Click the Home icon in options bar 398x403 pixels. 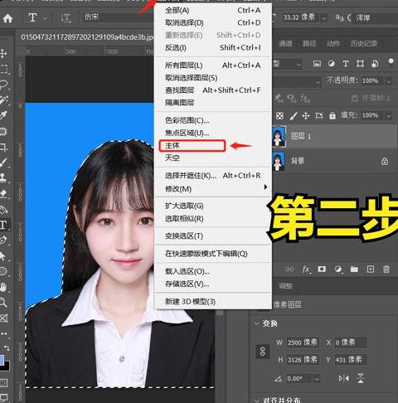[x=7, y=18]
